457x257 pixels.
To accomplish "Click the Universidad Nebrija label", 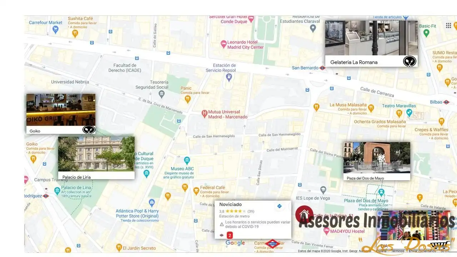I will [70, 82].
